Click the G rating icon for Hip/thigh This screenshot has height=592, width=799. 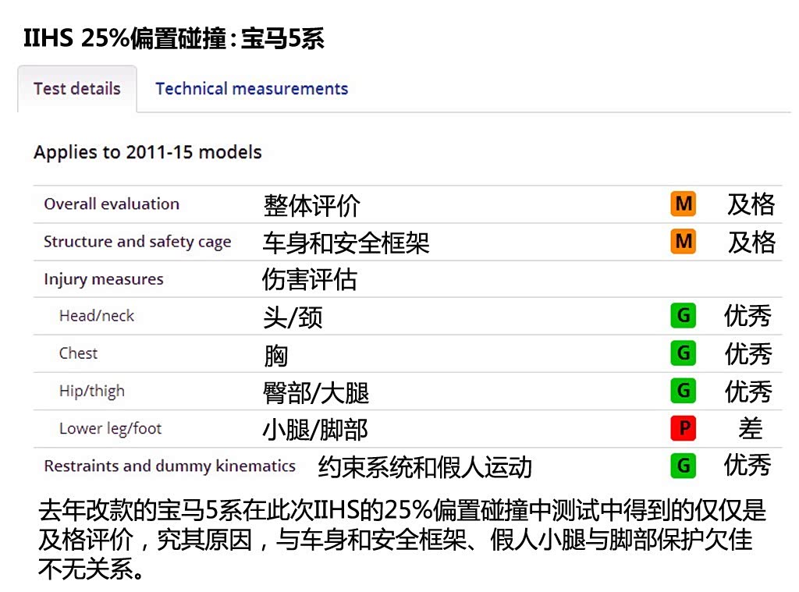coord(684,391)
